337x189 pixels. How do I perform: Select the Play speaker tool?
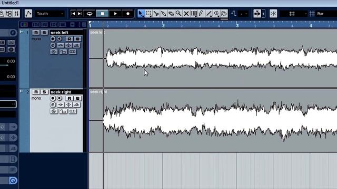[216, 14]
